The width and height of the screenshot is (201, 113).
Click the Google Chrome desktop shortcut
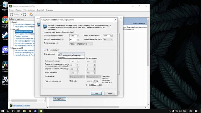5,22
